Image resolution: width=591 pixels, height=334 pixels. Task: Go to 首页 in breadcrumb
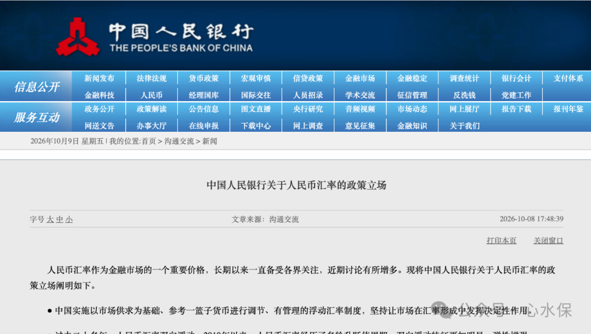[148, 141]
